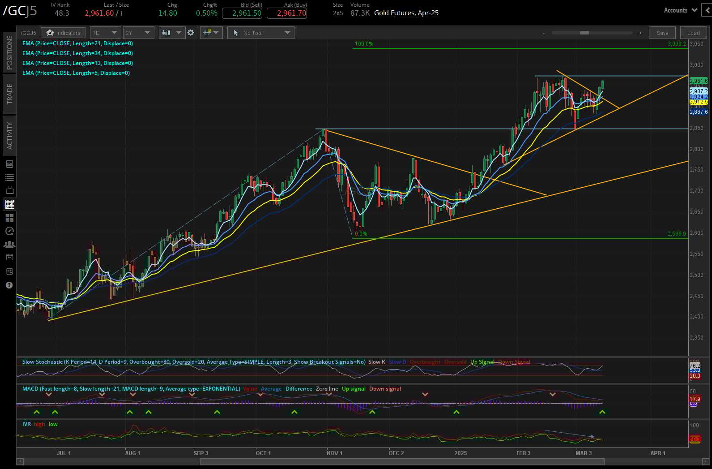Open the watchlist lines icon in sidebar
The height and width of the screenshot is (469, 712).
pos(9,177)
